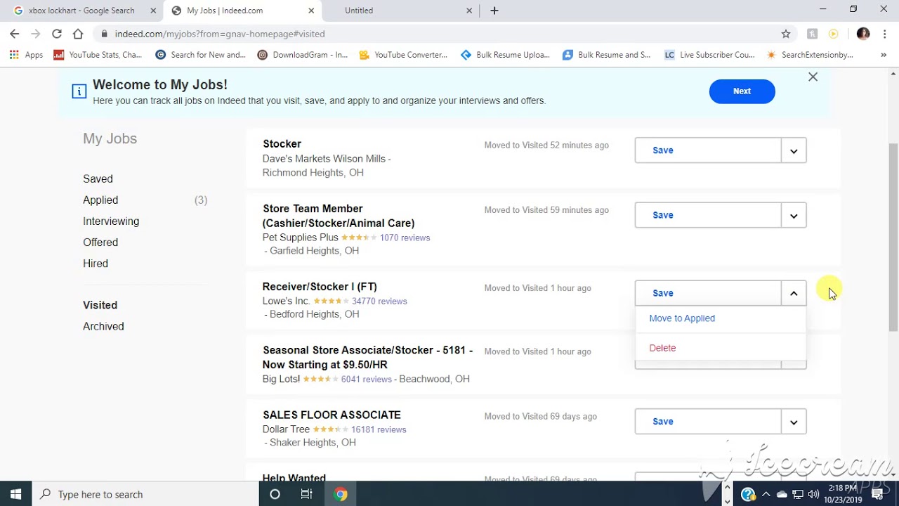The image size is (899, 506).
Task: Open notifications action center icon
Action: click(877, 494)
